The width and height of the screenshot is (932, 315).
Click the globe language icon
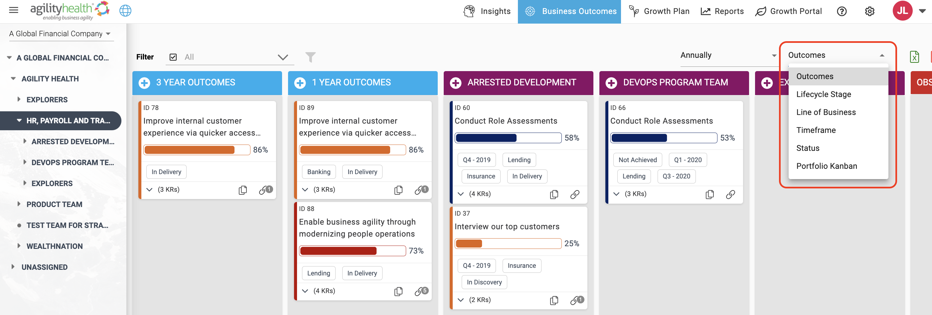pos(125,11)
